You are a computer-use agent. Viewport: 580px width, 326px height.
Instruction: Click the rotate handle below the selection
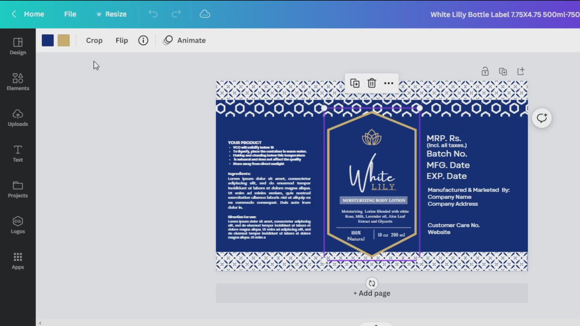[x=372, y=283]
